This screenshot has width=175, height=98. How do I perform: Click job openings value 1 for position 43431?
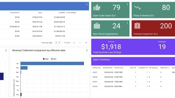pos(149,72)
